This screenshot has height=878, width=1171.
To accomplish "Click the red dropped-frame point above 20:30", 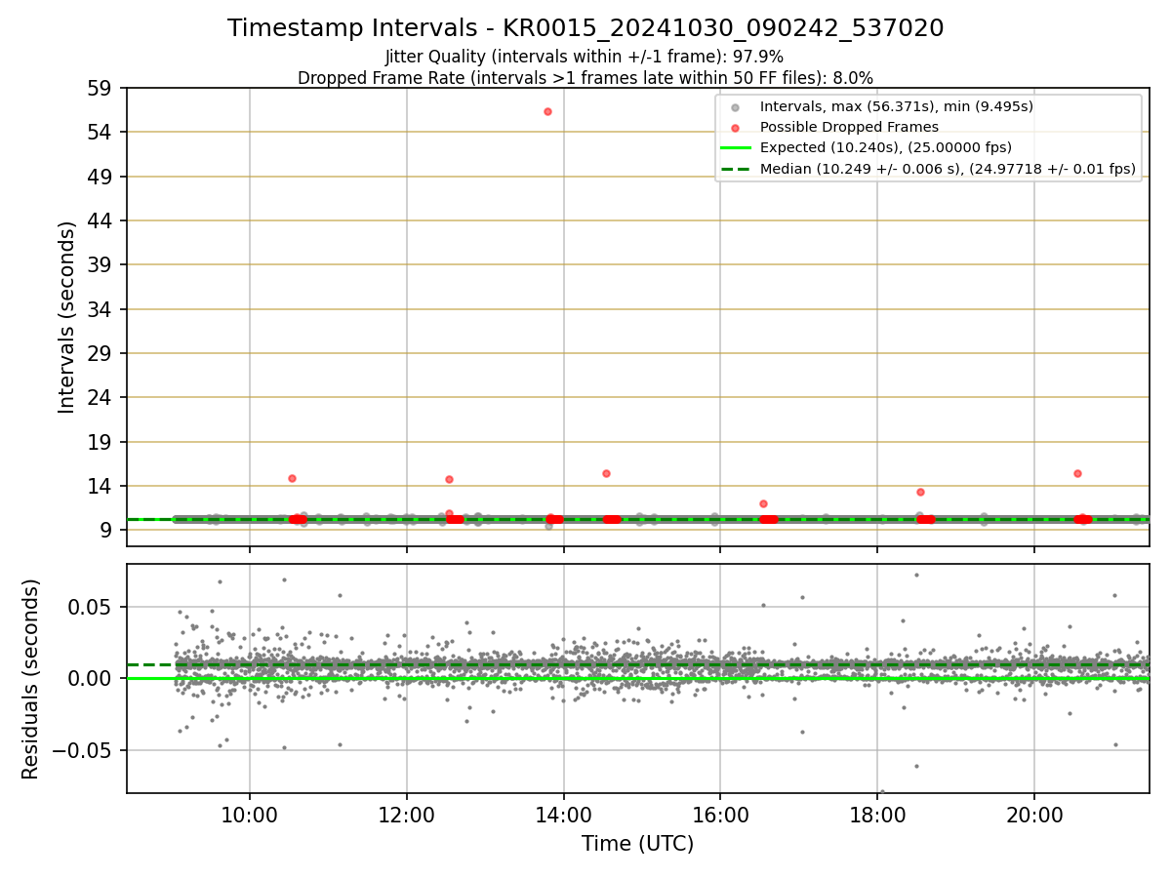I will point(1077,473).
